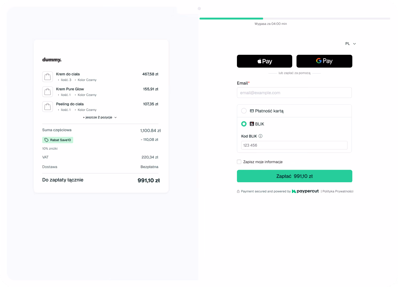Expand the jeszcze 2 pozycje list

point(100,117)
